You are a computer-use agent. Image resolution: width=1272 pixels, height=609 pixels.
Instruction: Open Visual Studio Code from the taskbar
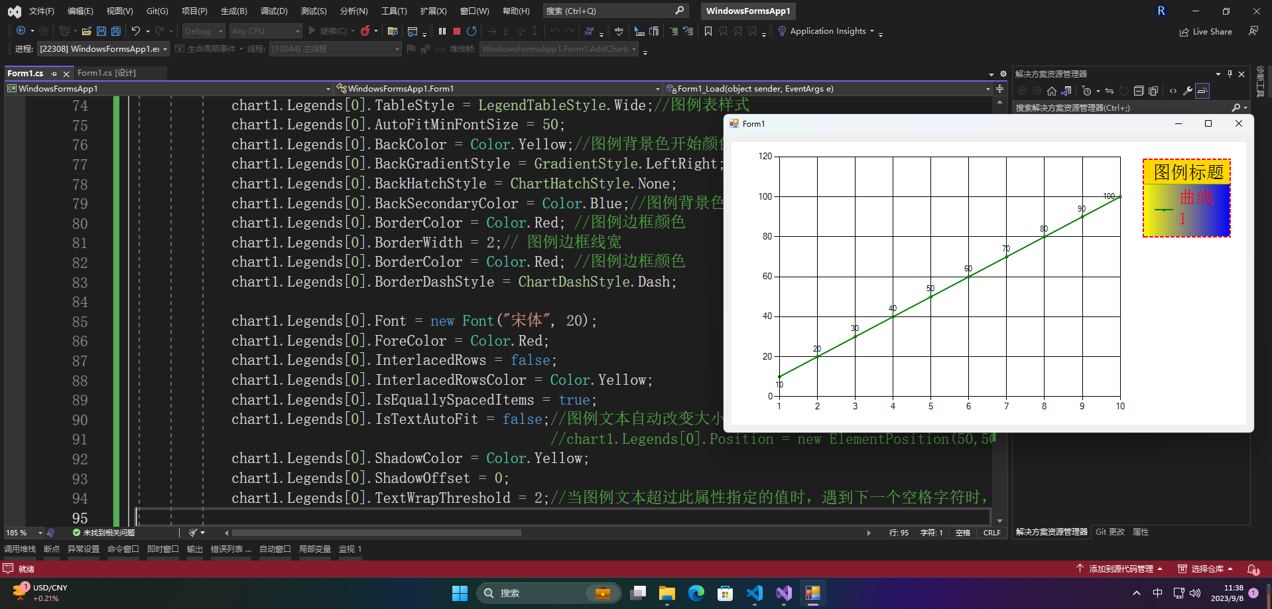(x=754, y=593)
